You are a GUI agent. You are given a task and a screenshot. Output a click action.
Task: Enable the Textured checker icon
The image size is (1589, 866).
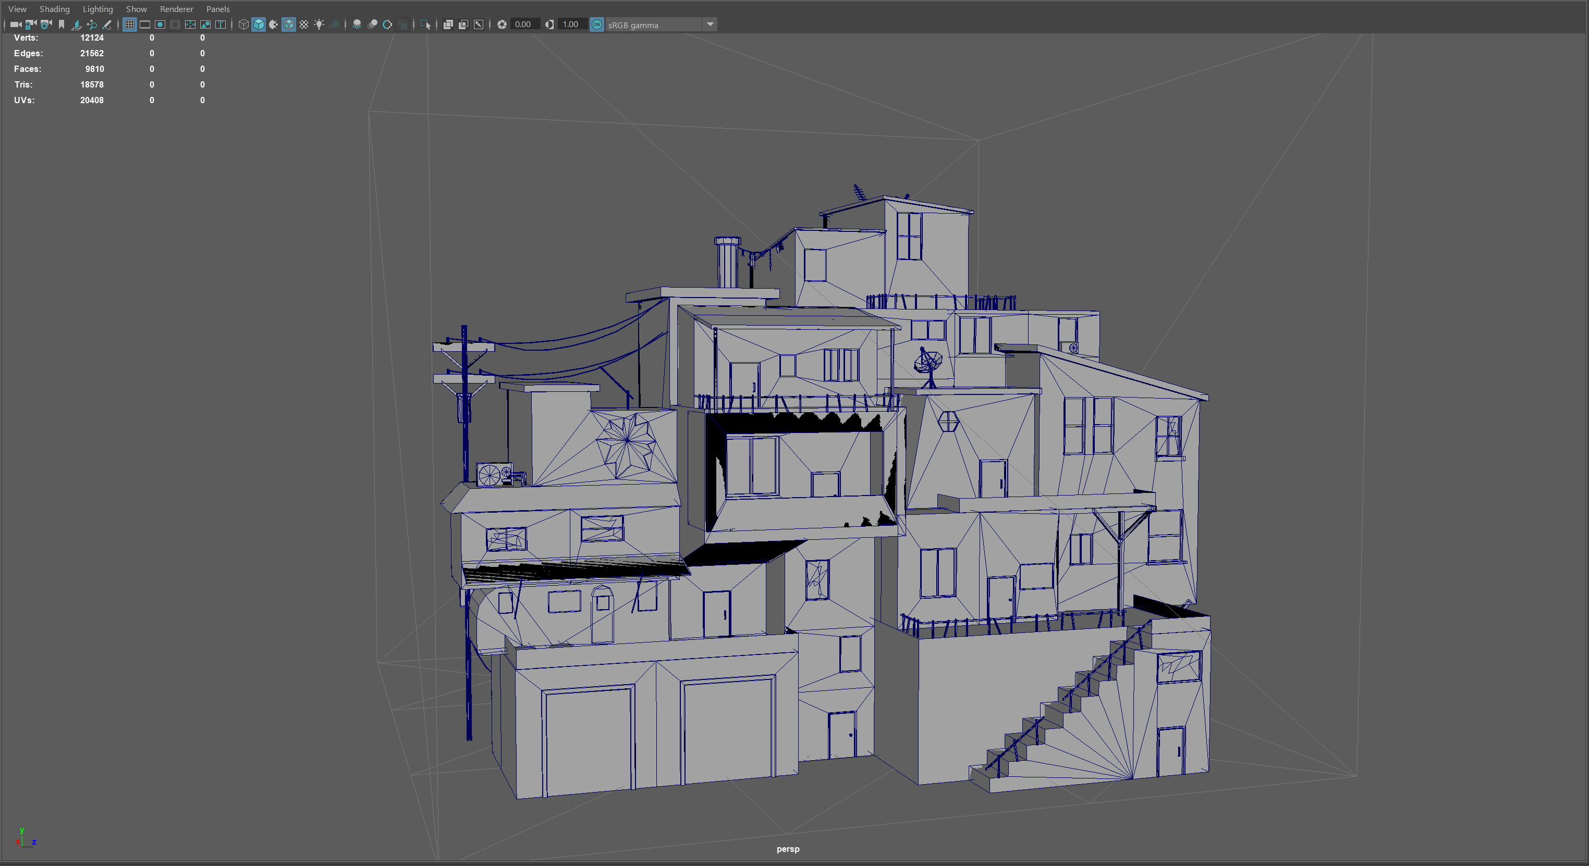point(304,24)
